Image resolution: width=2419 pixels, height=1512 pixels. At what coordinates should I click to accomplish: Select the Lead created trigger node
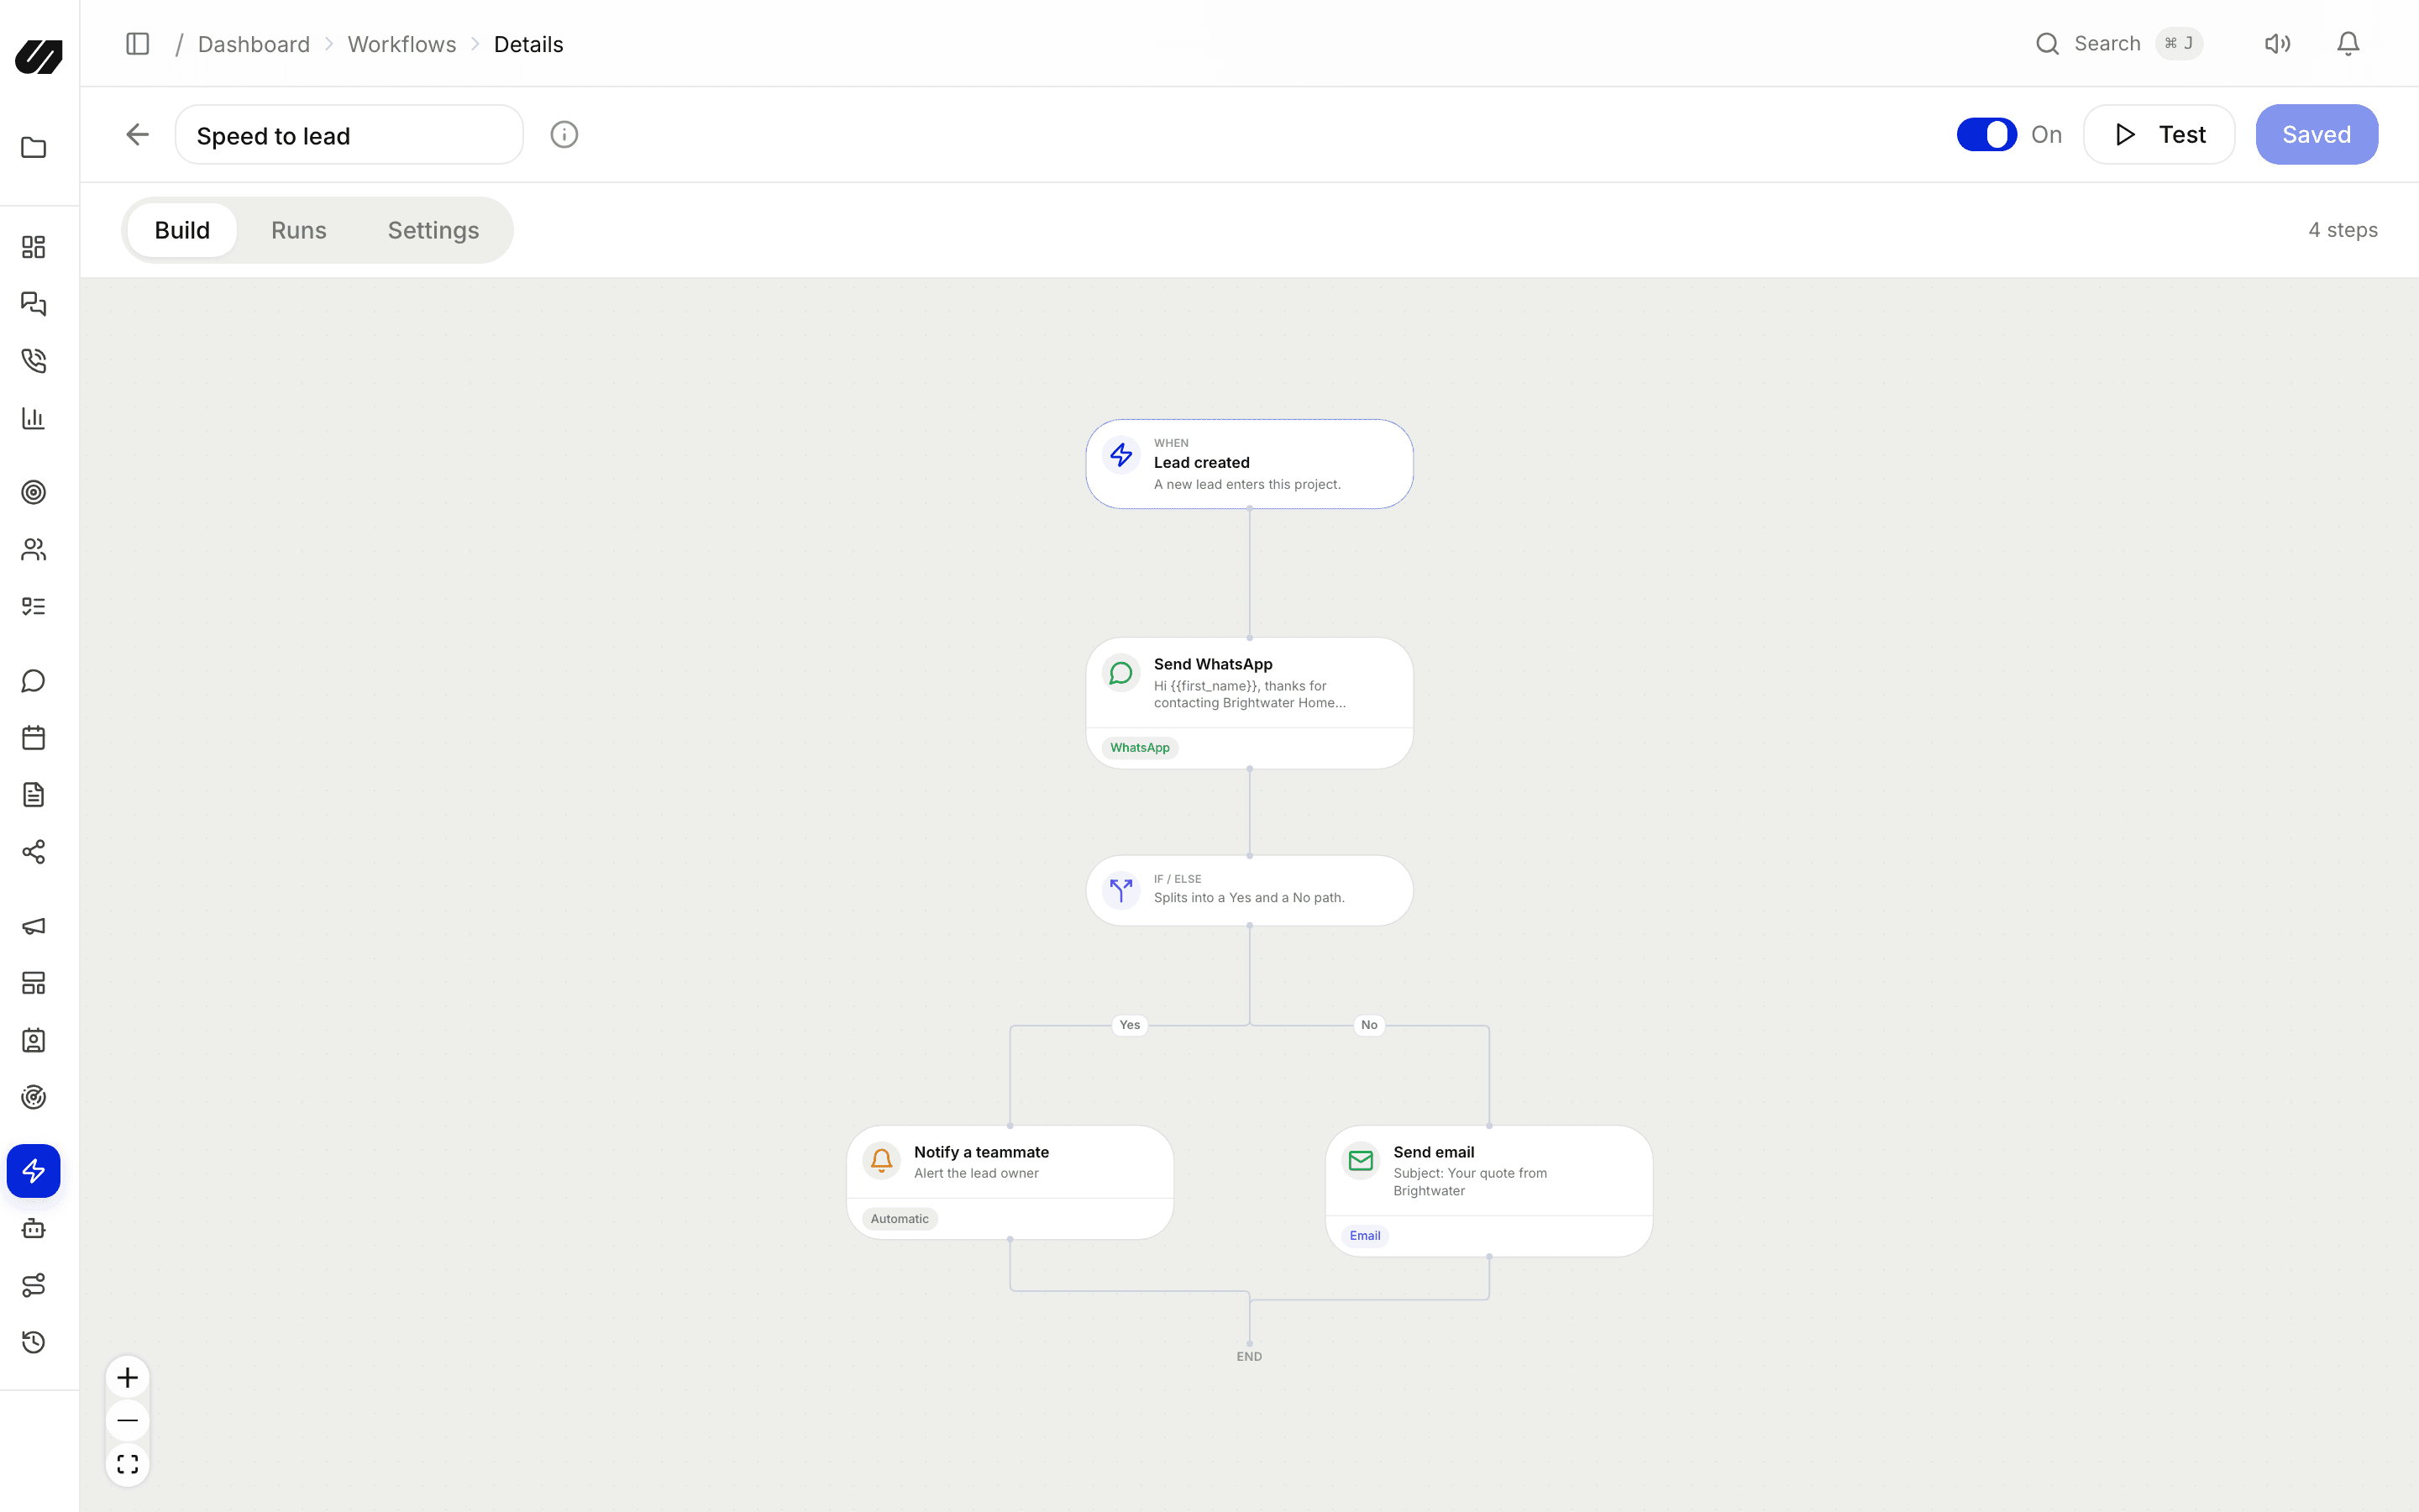pyautogui.click(x=1250, y=464)
